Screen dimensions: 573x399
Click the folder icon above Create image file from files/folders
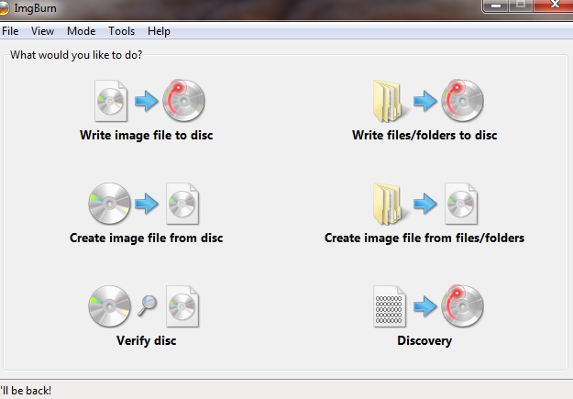coord(390,204)
